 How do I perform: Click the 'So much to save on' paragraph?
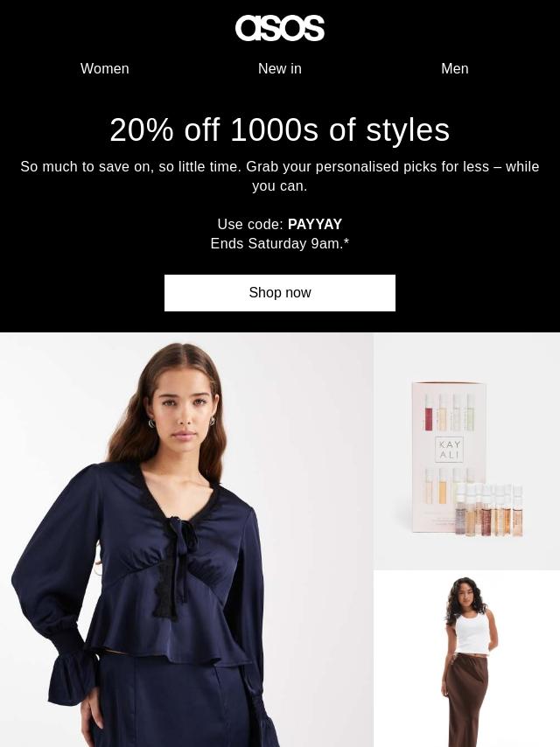click(x=280, y=176)
